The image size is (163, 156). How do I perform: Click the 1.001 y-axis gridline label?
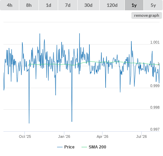tap(155, 42)
